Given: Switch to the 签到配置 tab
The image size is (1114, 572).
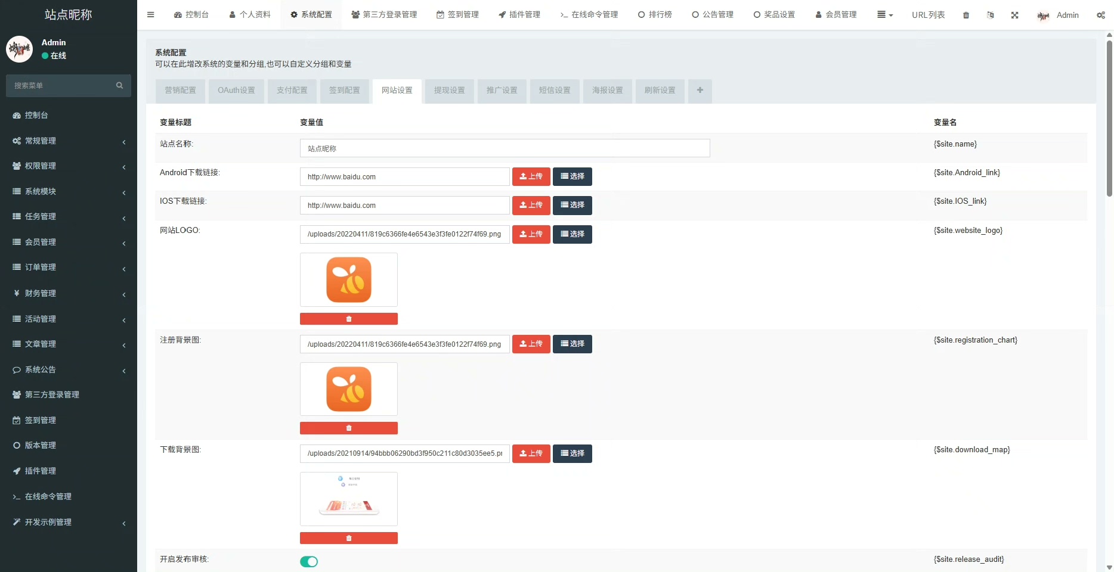Looking at the screenshot, I should [x=345, y=91].
